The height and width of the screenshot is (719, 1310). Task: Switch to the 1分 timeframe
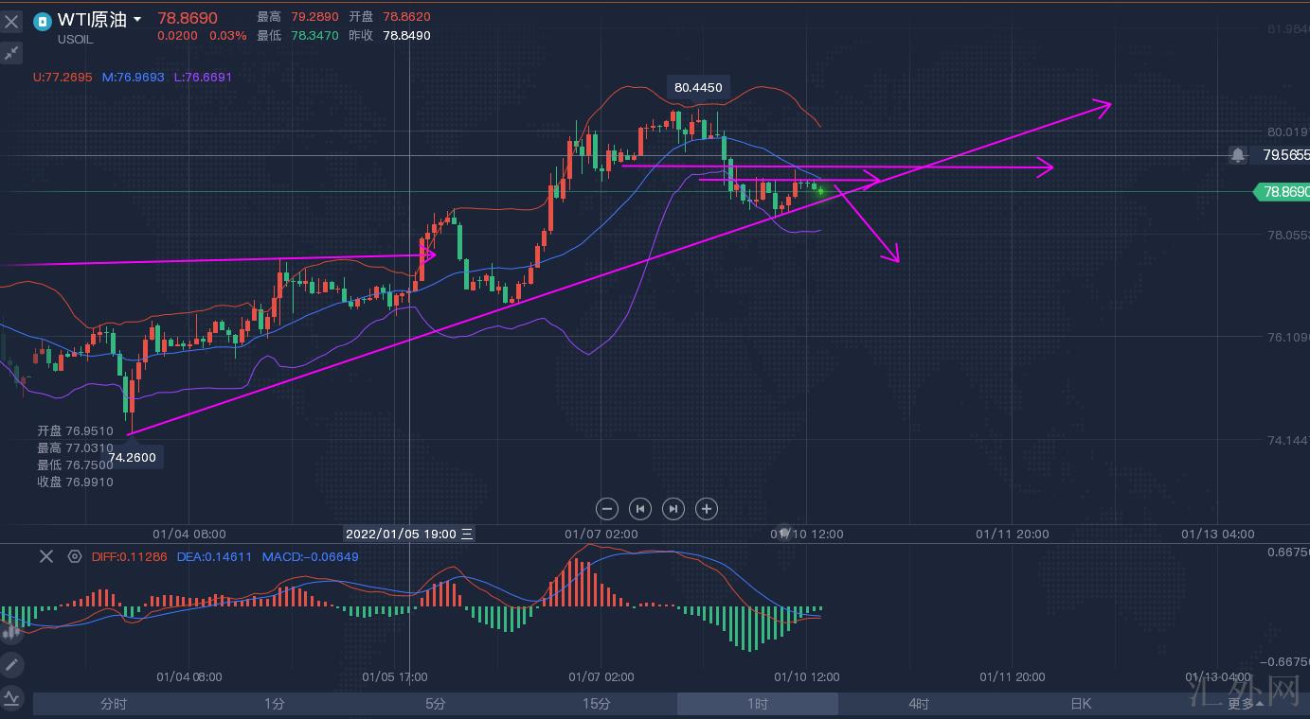coord(274,704)
